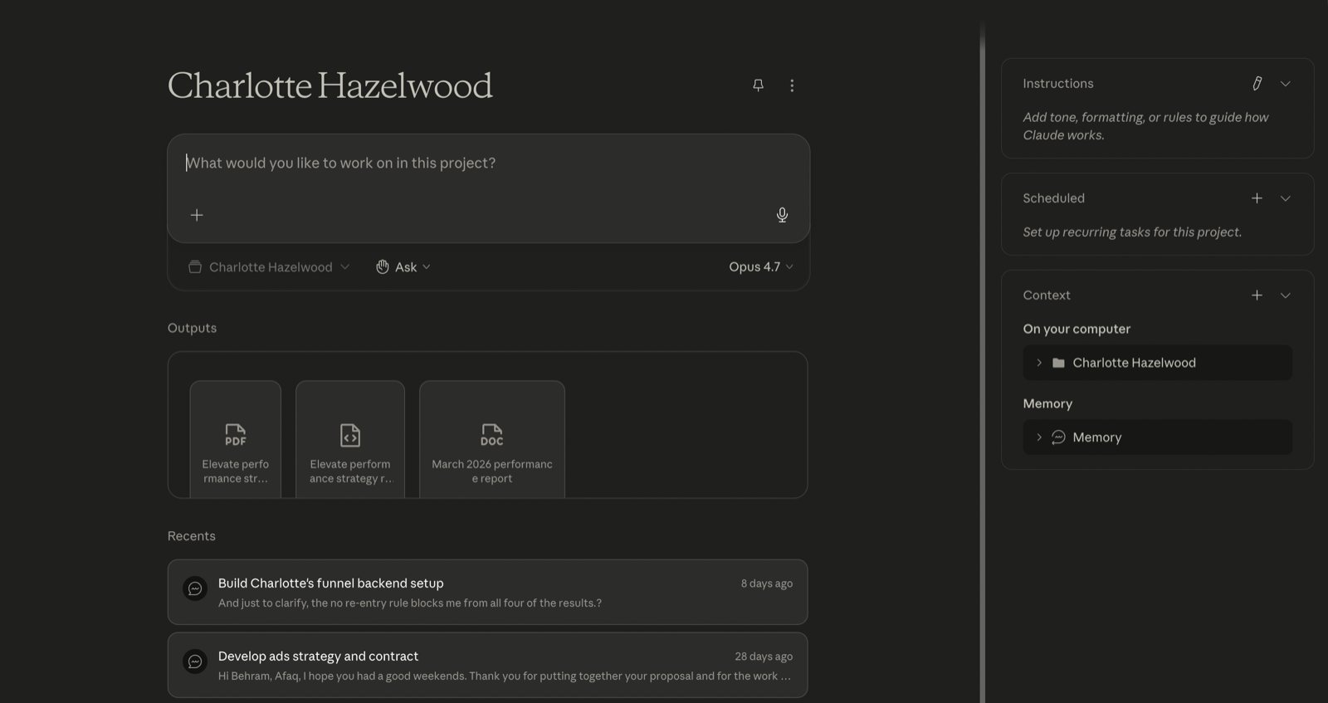Click the 'Set up recurring tasks' text

click(x=1132, y=232)
